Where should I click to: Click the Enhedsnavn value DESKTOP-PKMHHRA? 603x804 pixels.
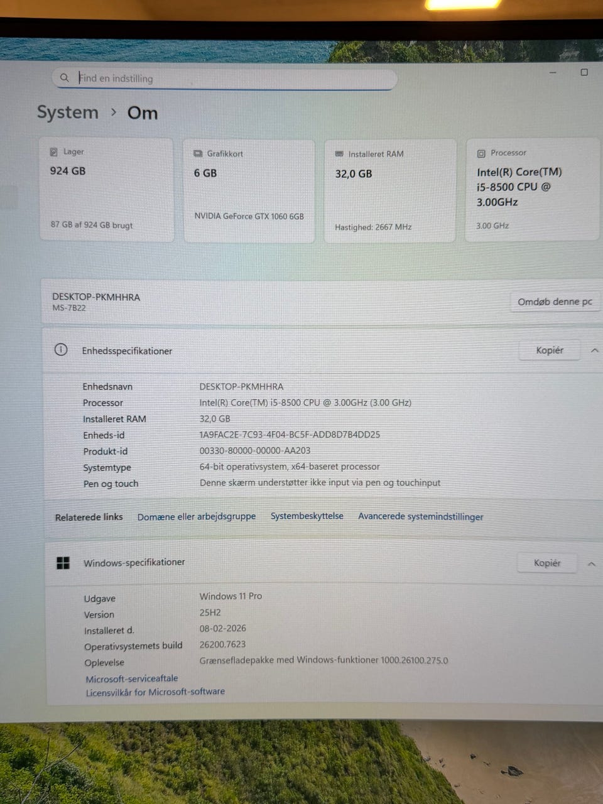click(x=241, y=386)
